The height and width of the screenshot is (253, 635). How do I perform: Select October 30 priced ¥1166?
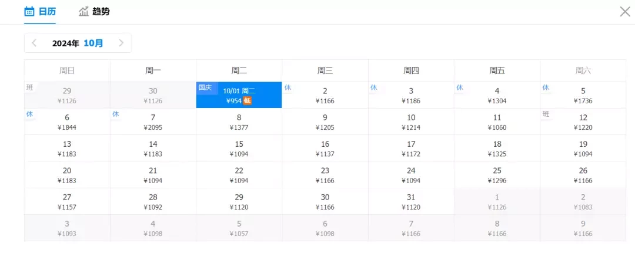click(x=325, y=202)
